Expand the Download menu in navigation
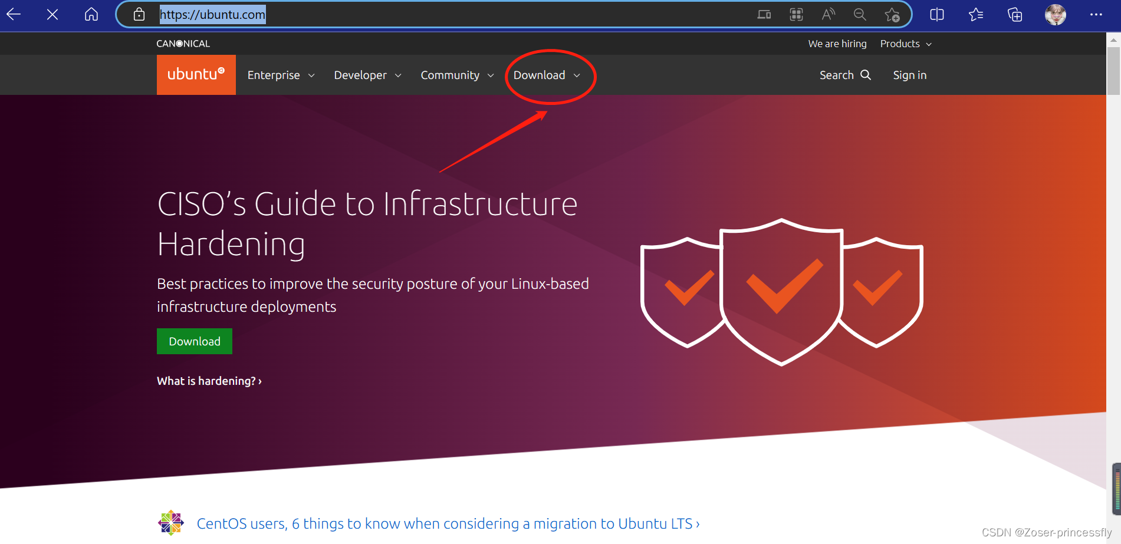The image size is (1121, 544). coord(547,75)
